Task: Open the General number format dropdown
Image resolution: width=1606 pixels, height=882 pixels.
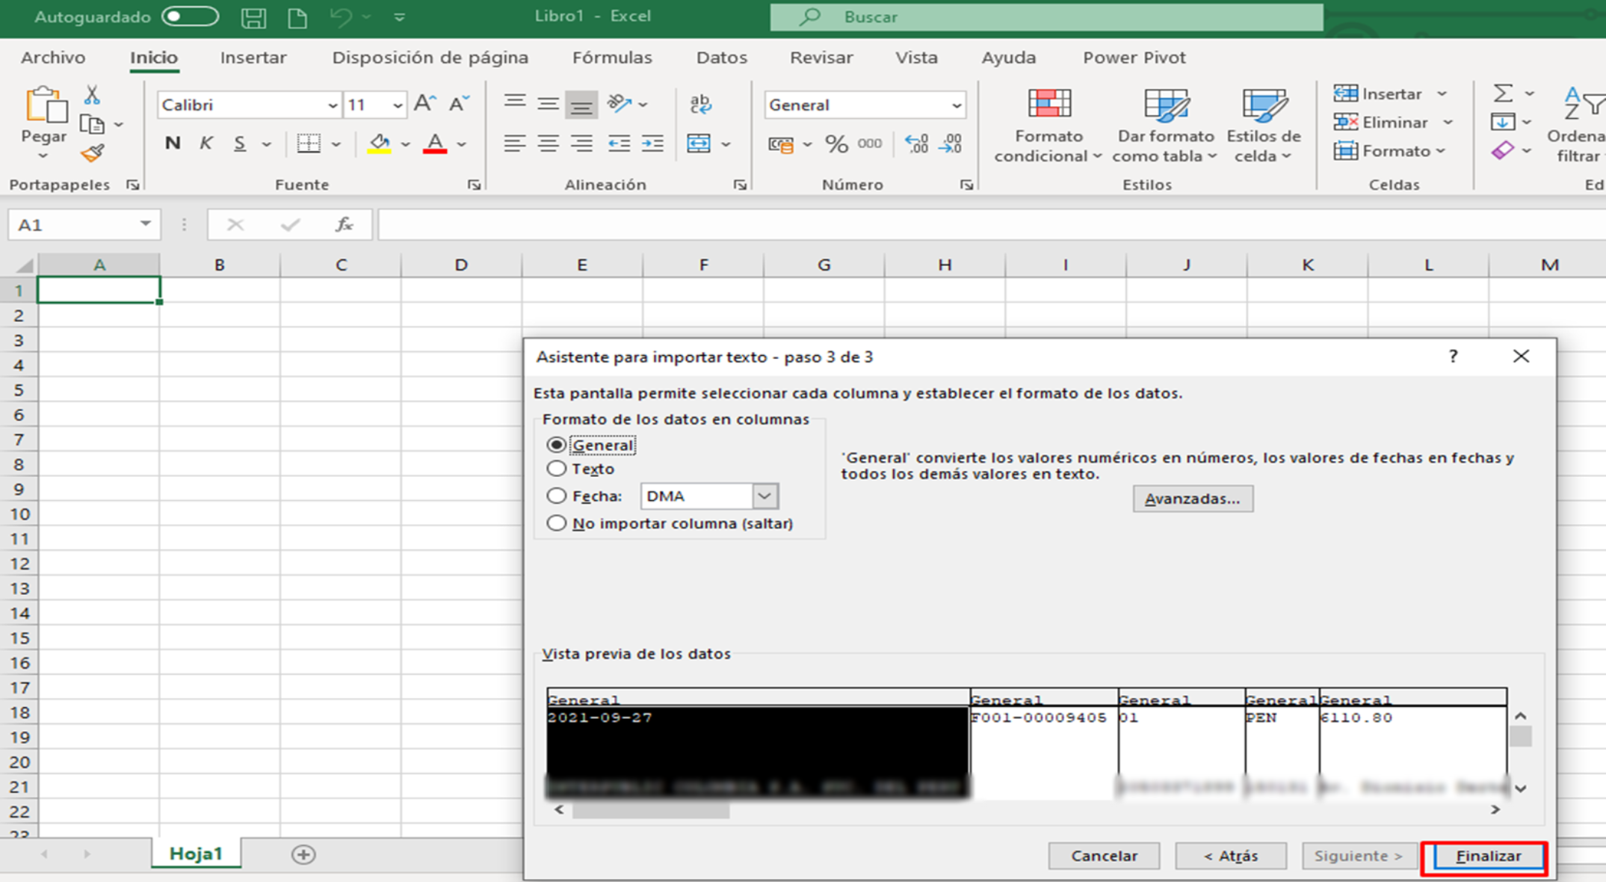Action: pos(956,105)
